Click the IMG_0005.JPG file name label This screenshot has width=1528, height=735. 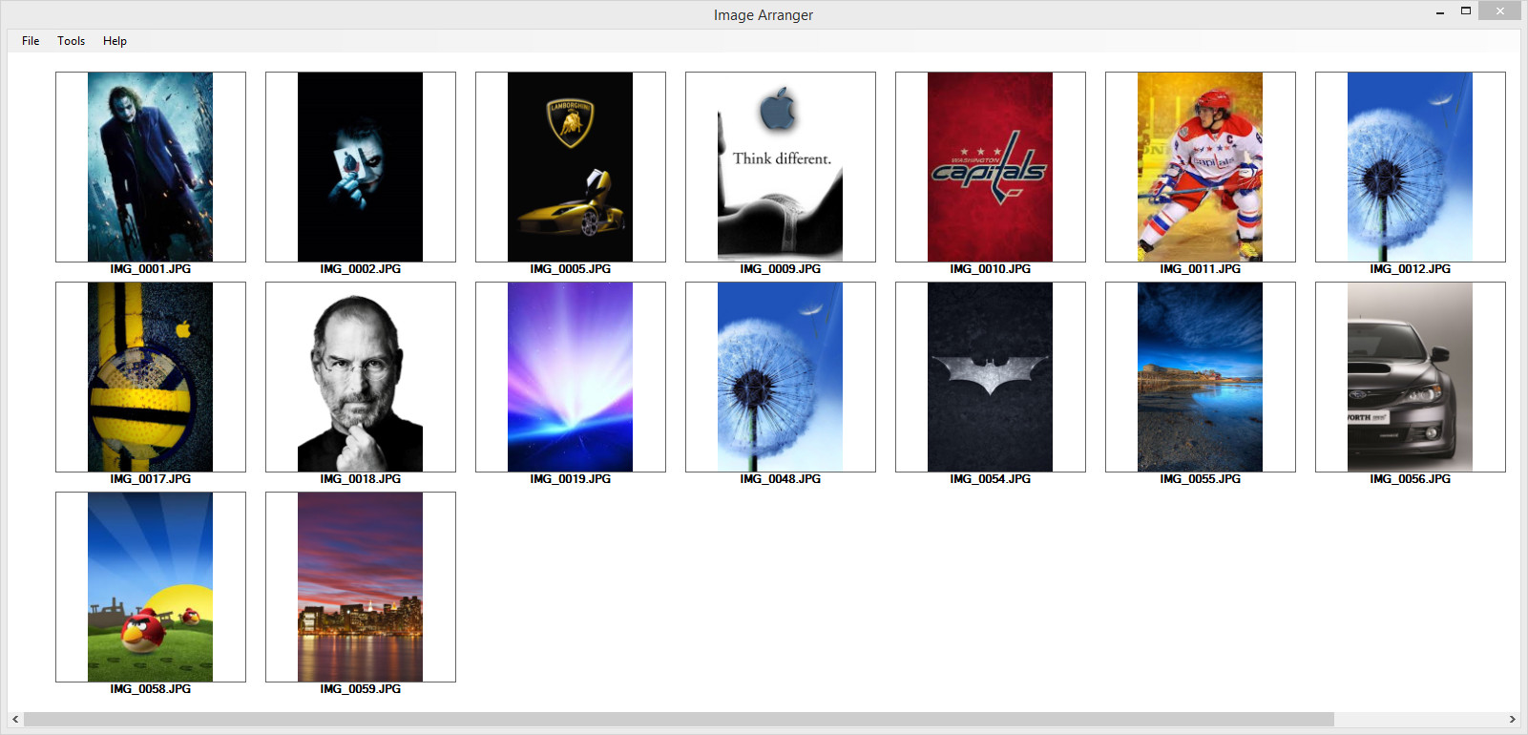(571, 269)
